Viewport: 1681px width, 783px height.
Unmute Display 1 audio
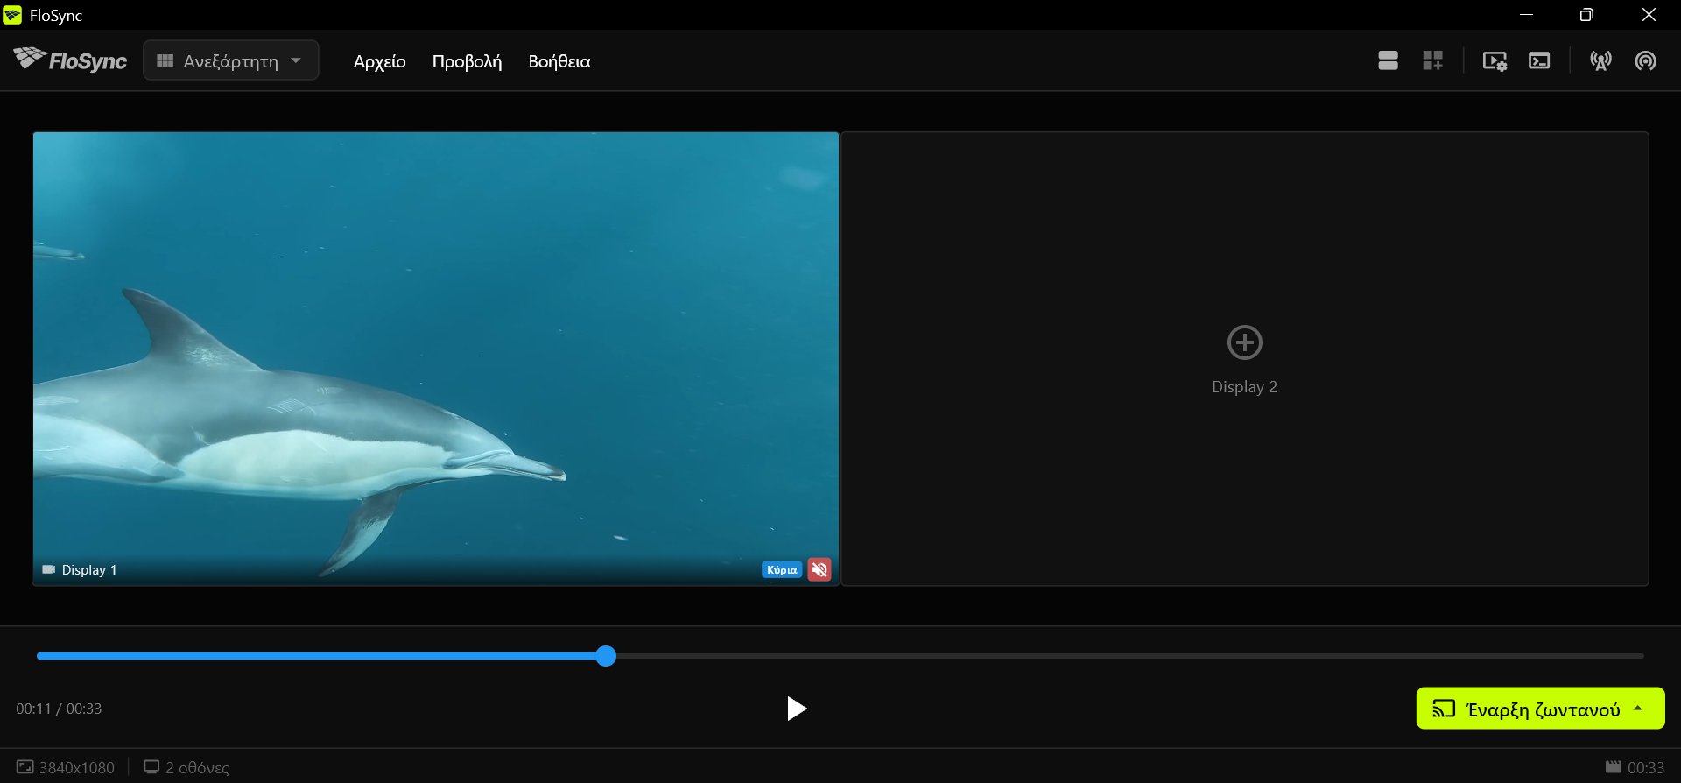[x=819, y=569]
